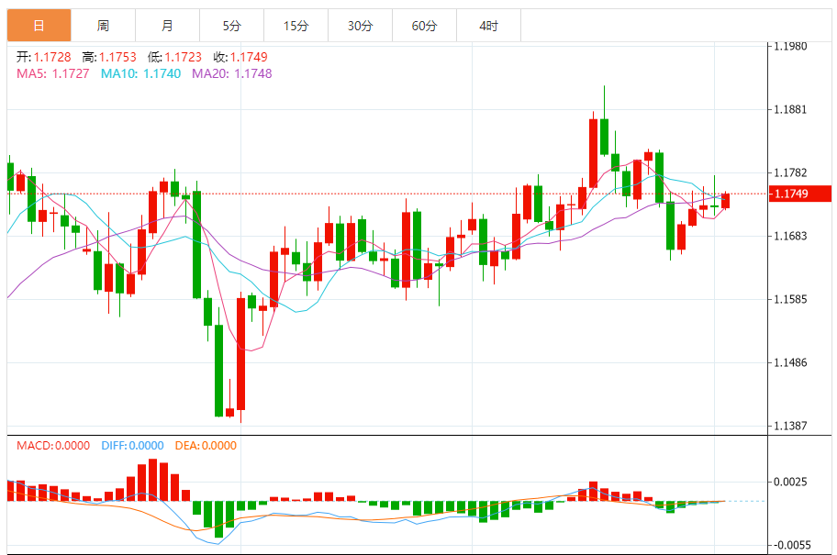Screen dimensions: 837x555
Task: Click the 高:1.1753 high price value
Action: tap(109, 57)
